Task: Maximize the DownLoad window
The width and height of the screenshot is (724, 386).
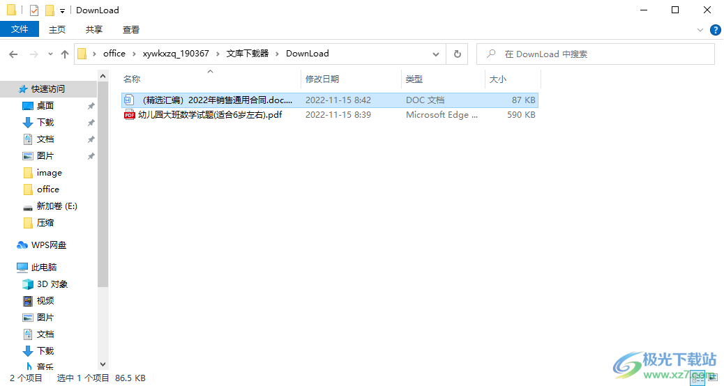Action: point(675,10)
